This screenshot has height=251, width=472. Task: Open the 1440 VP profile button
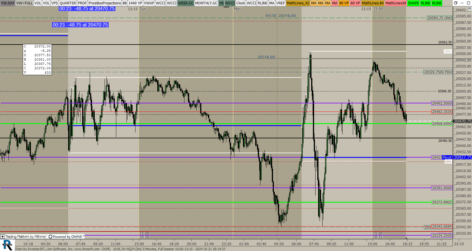[135, 3]
